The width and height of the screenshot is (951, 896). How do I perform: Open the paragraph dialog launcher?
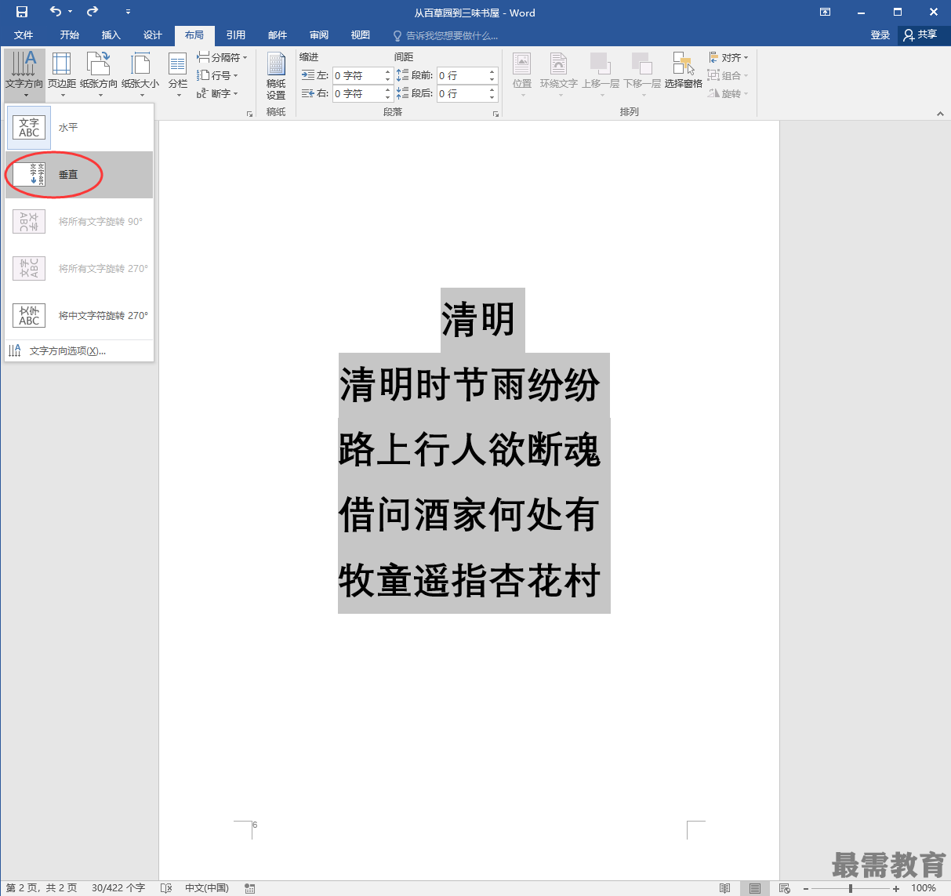tap(495, 114)
